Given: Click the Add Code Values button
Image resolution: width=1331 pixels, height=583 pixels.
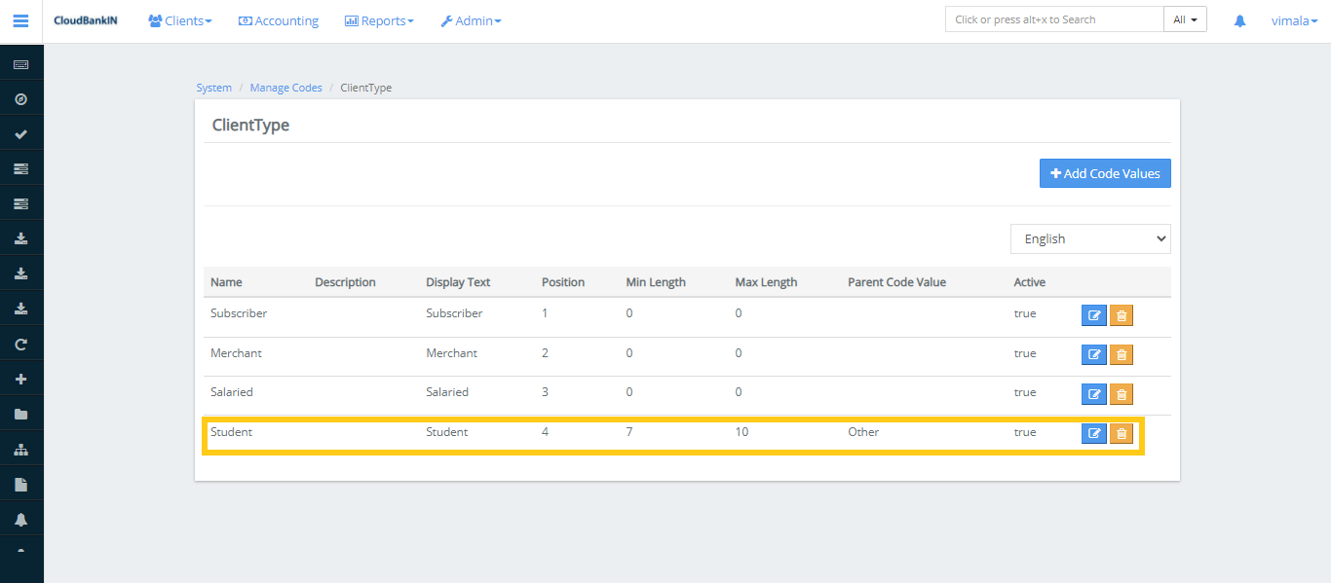Looking at the screenshot, I should 1105,173.
